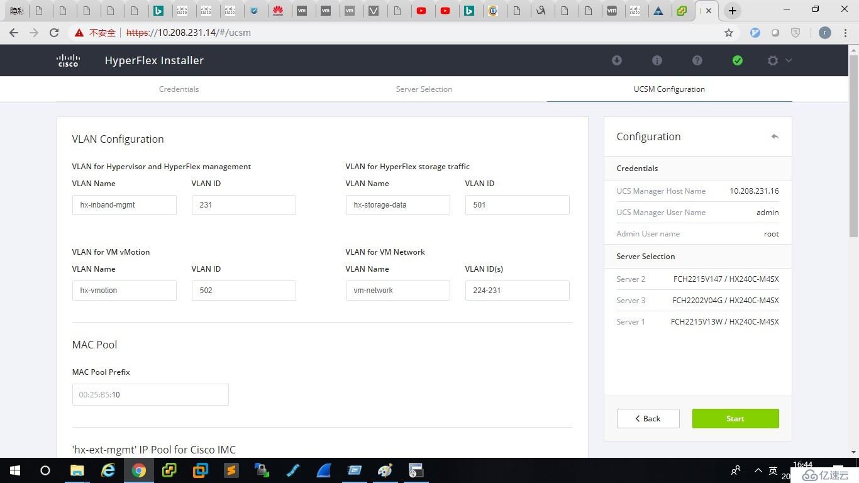Open File Explorer from taskbar
This screenshot has width=859, height=483.
point(77,470)
